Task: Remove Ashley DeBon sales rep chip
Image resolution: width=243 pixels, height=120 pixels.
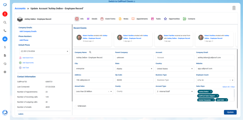Action: 211,92
